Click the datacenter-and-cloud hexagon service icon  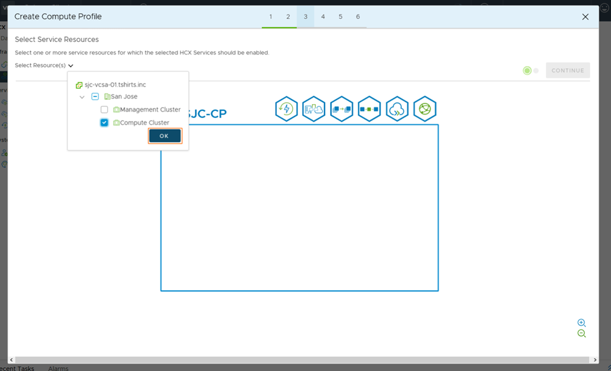tap(313, 109)
